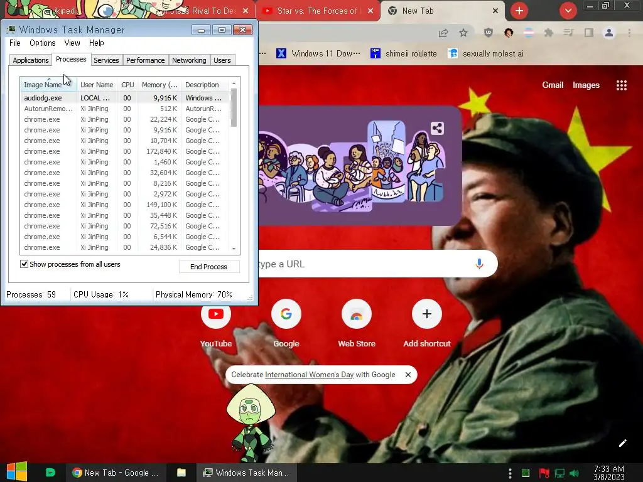Open the green chat app in taskbar
643x482 pixels.
(50, 473)
